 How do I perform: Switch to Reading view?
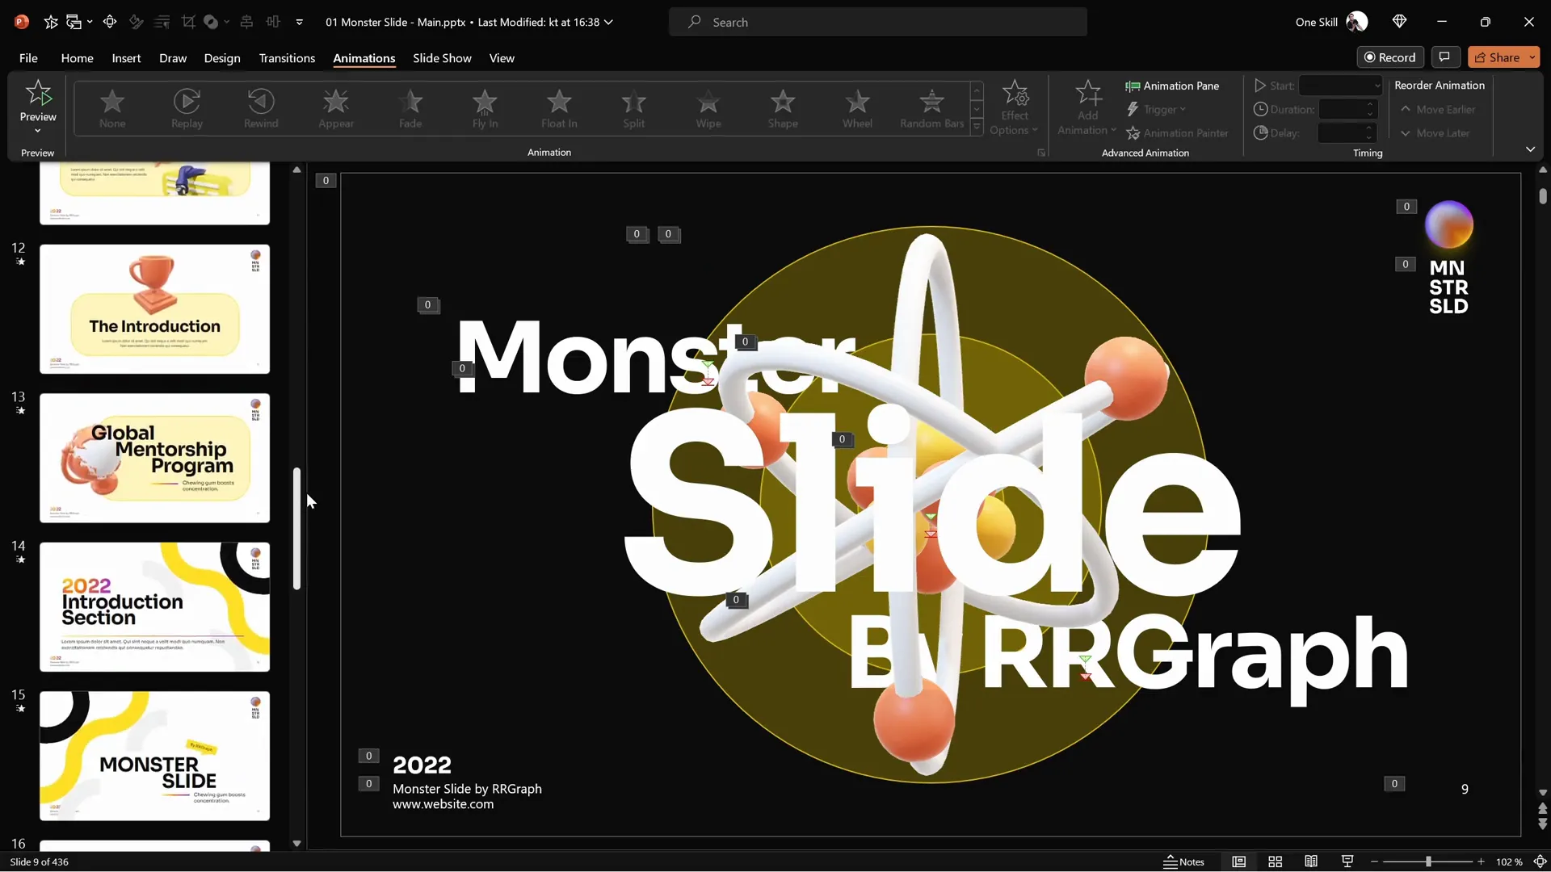pyautogui.click(x=1311, y=862)
